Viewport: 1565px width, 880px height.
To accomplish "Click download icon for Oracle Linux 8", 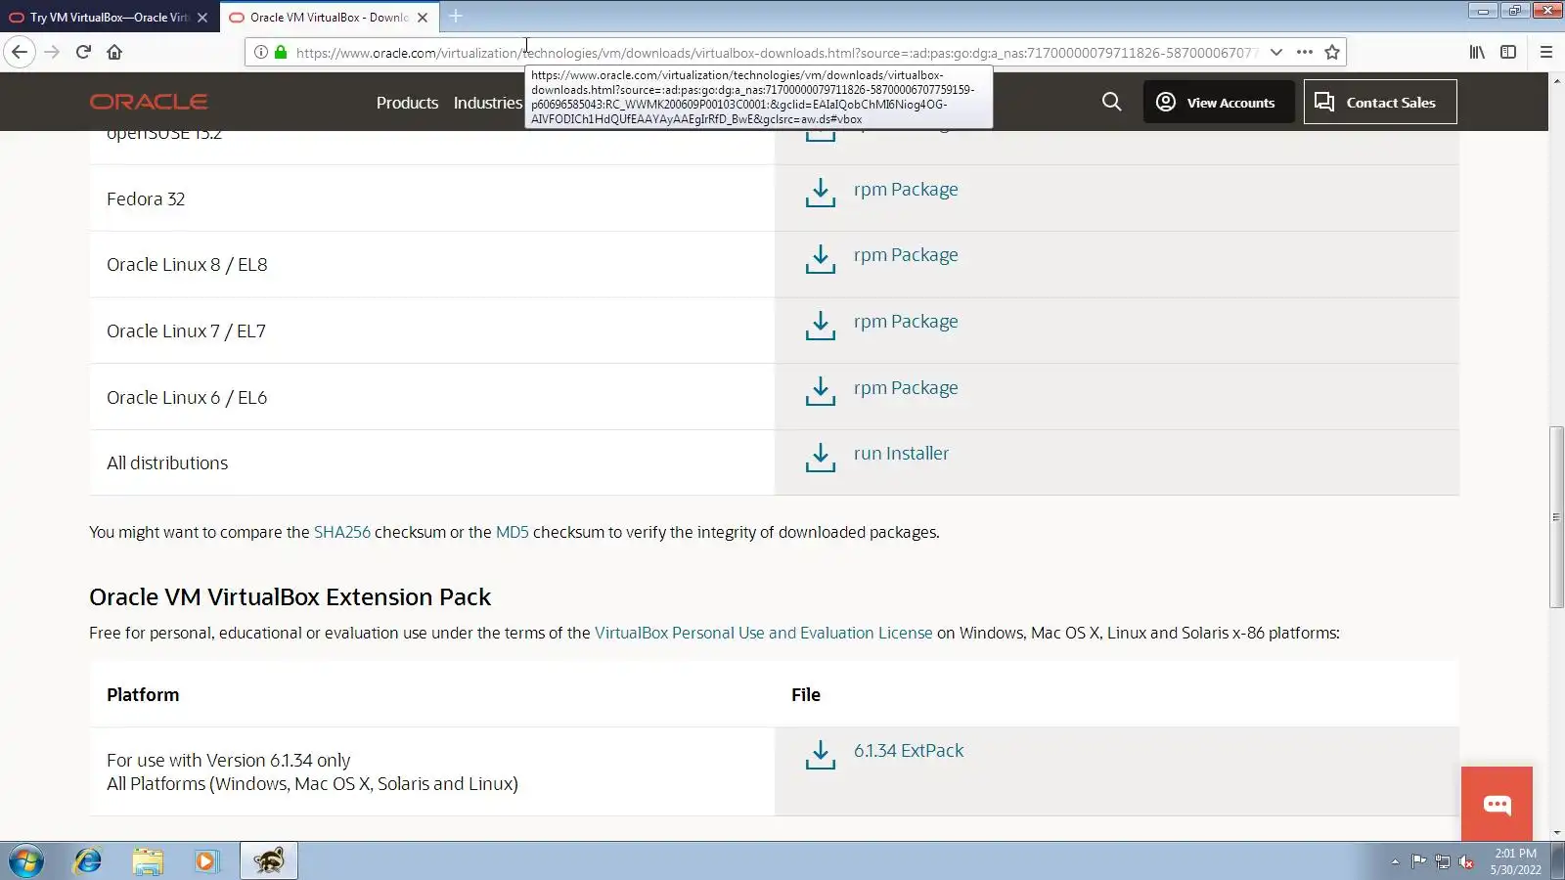I will click(x=821, y=259).
